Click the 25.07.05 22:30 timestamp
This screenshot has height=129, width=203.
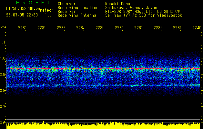pos(22,15)
